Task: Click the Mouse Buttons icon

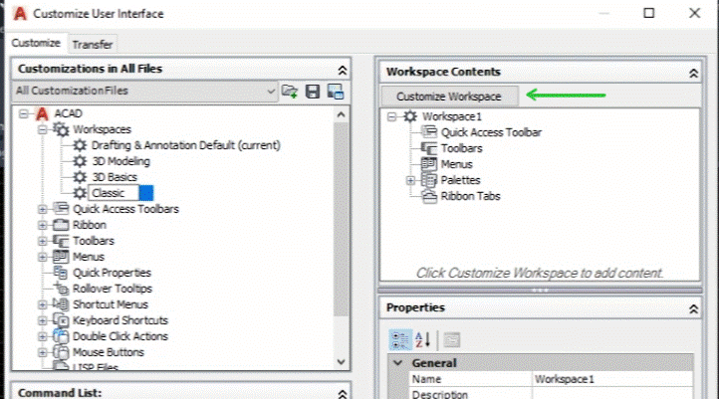Action: (61, 352)
